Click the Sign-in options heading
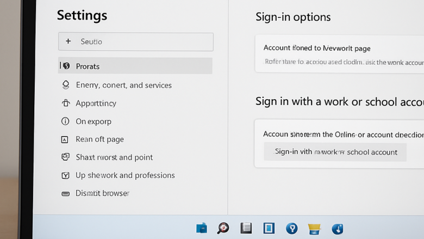 [293, 17]
